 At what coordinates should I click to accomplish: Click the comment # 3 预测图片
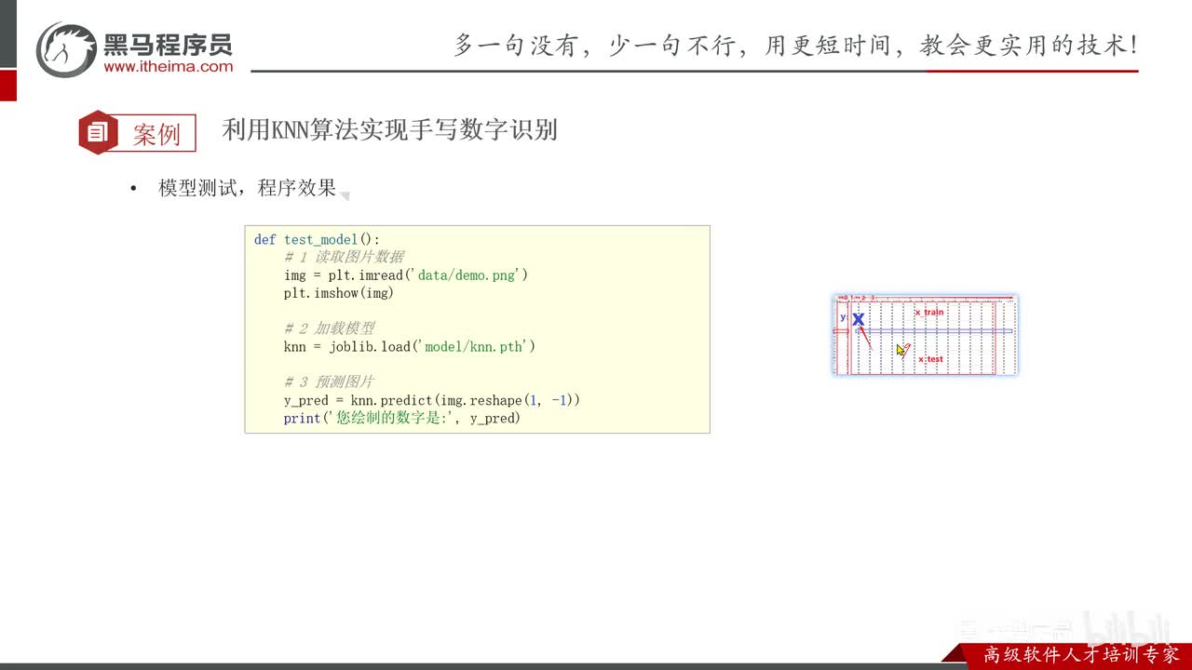click(329, 382)
